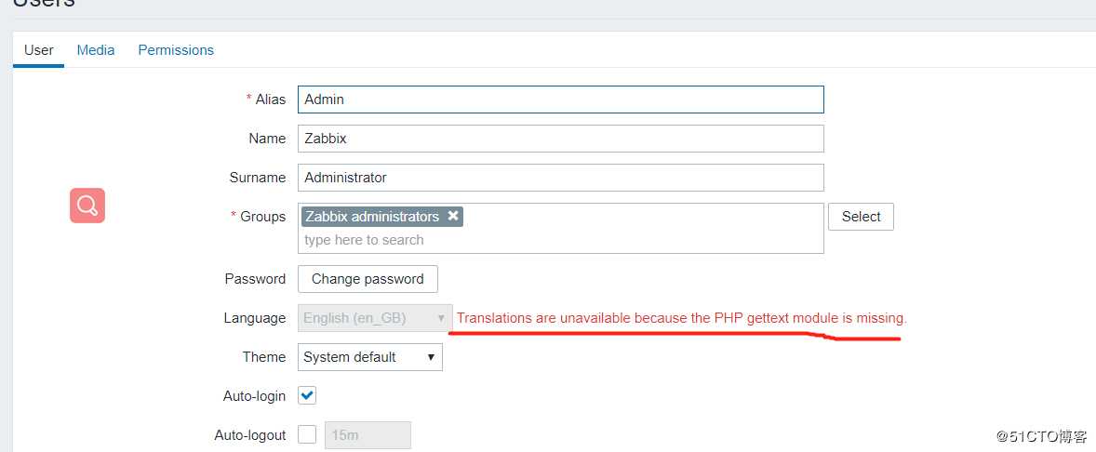Click the red PHP gettext missing warning
Viewport: 1096px width, 452px height.
click(x=681, y=318)
